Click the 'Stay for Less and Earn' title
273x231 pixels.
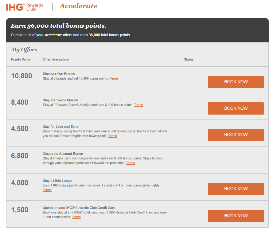tap(60, 127)
